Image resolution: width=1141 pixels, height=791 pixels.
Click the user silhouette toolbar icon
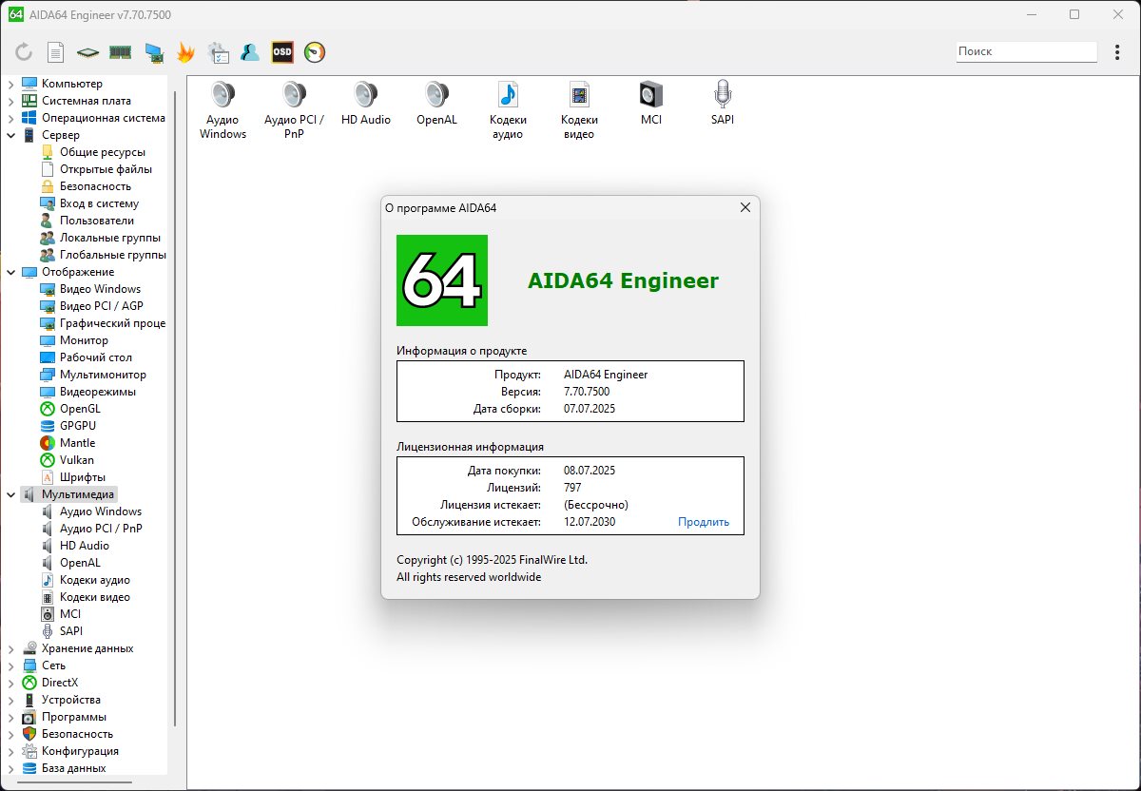pyautogui.click(x=250, y=52)
